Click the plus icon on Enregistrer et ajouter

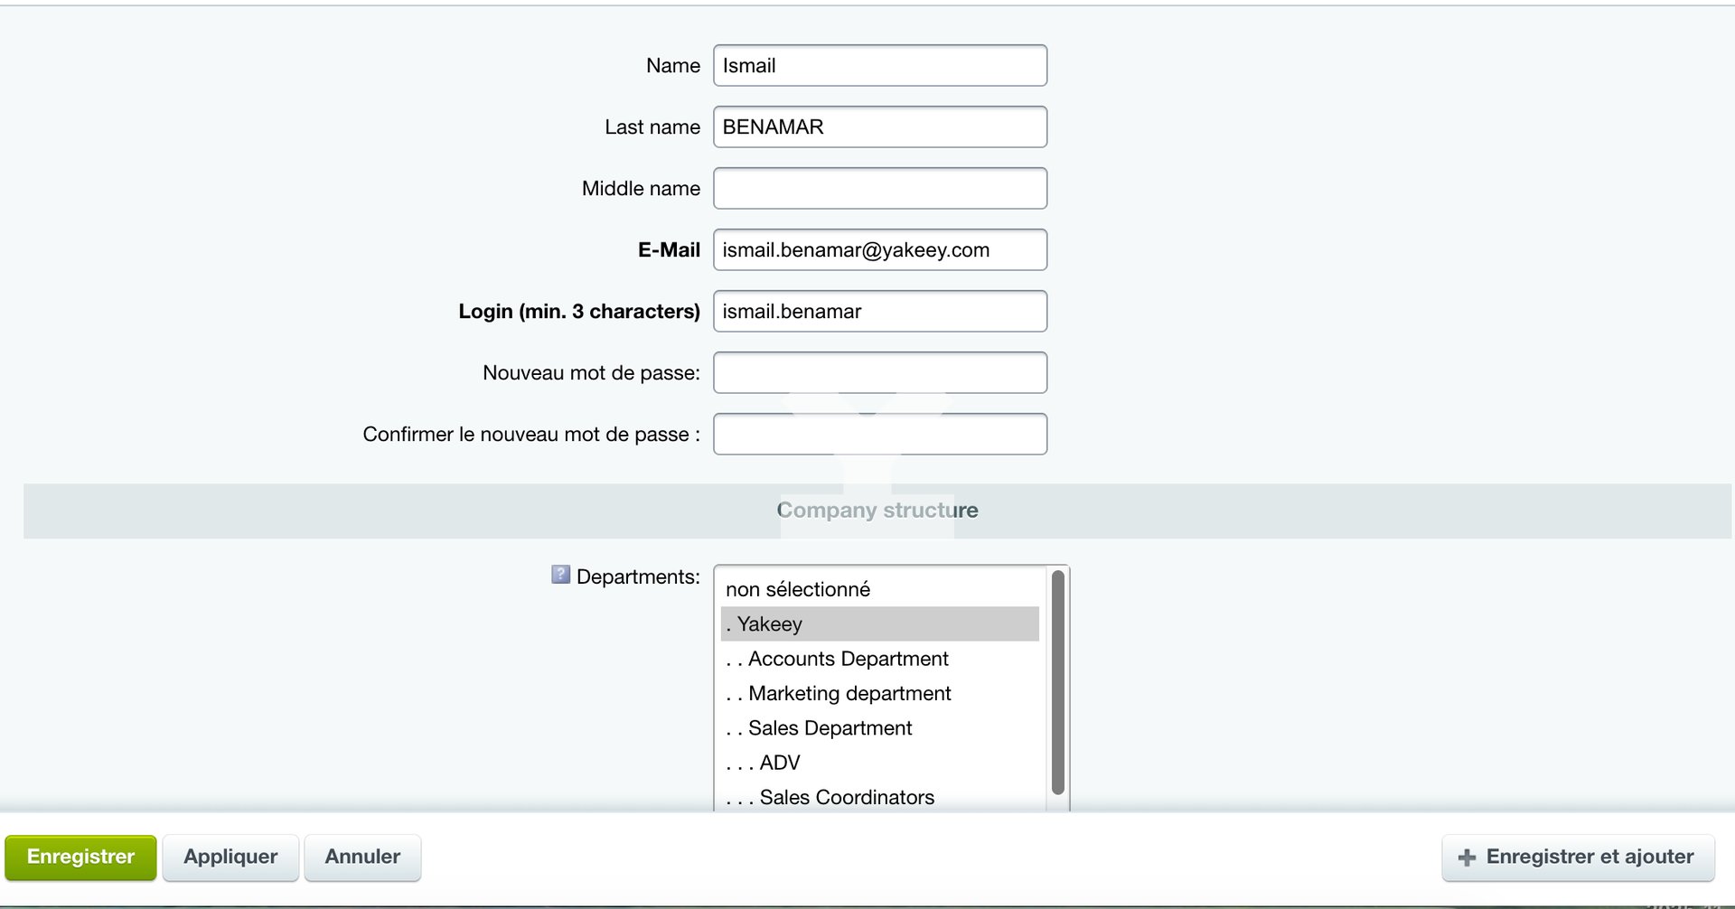[1467, 857]
